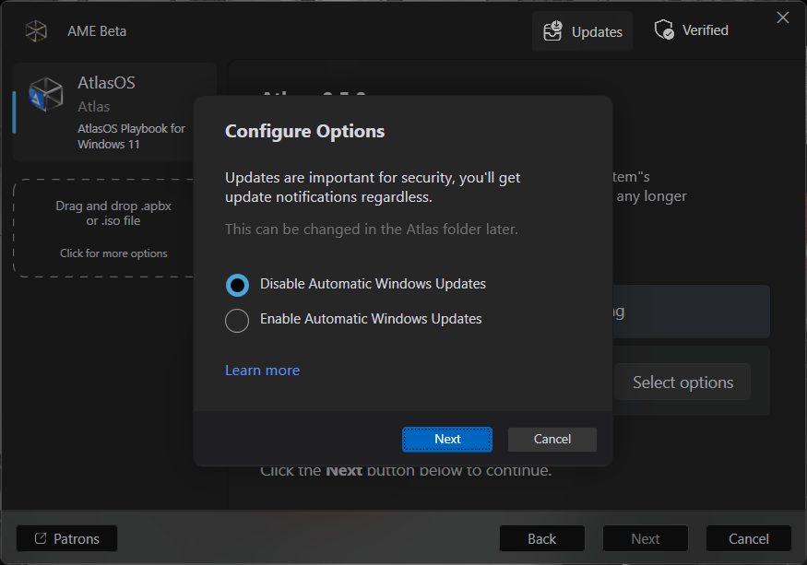Go Back using bottom bar button
Screen dimensions: 807x565
(x=541, y=539)
